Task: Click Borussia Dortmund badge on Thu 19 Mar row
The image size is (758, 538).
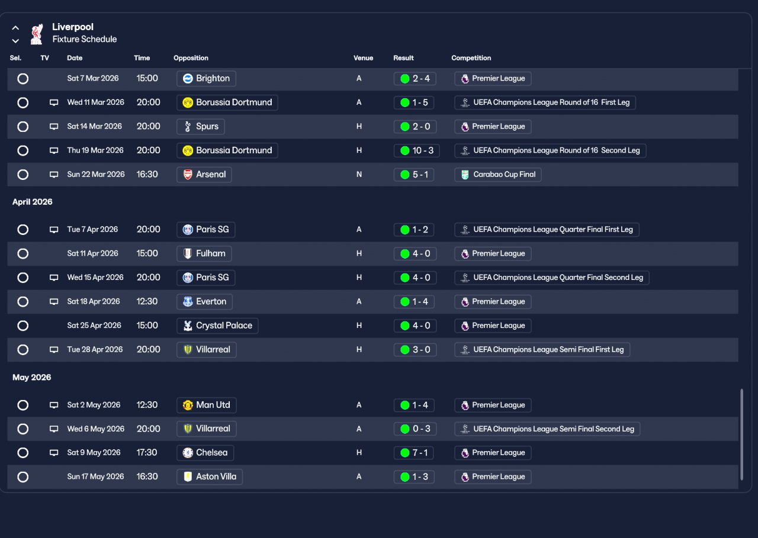Action: (188, 151)
